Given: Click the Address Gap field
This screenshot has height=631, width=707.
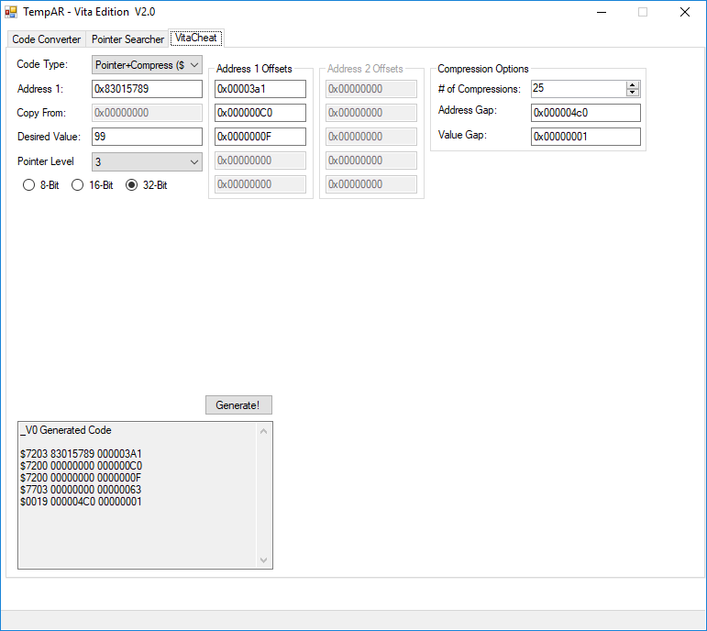Looking at the screenshot, I should pos(586,113).
